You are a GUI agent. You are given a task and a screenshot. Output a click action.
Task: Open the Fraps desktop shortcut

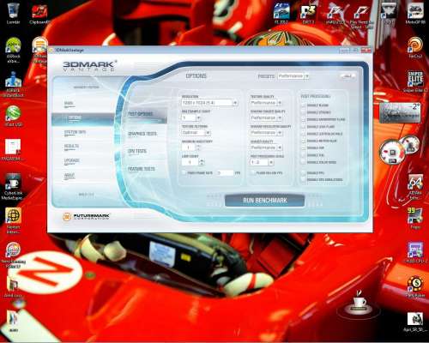click(415, 219)
